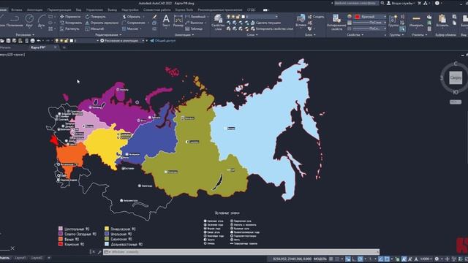
Task: Select the Circle (Круг) draw tool
Action: pos(29,21)
